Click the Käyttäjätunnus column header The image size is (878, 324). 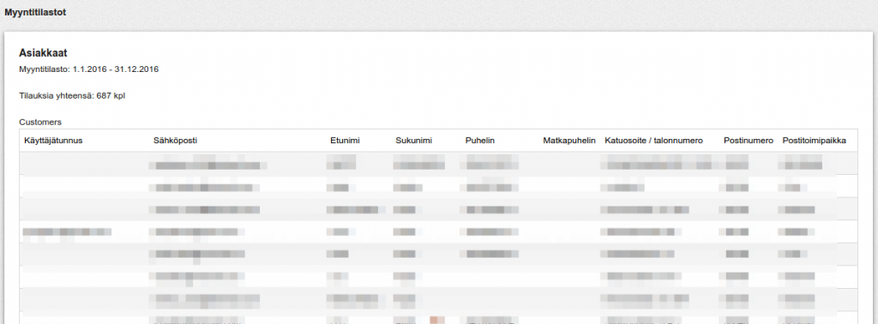53,141
